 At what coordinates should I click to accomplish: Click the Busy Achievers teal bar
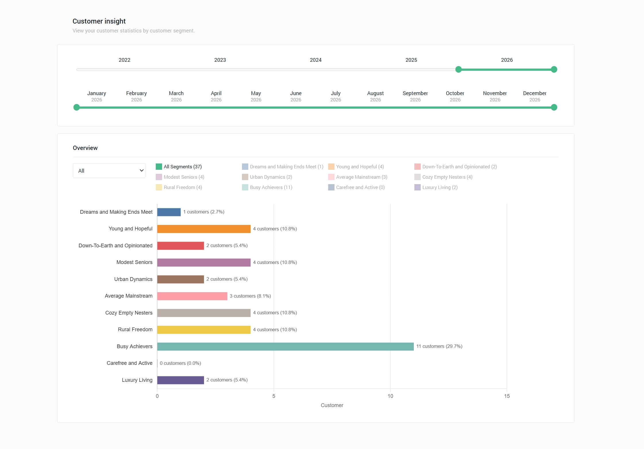(x=285, y=346)
